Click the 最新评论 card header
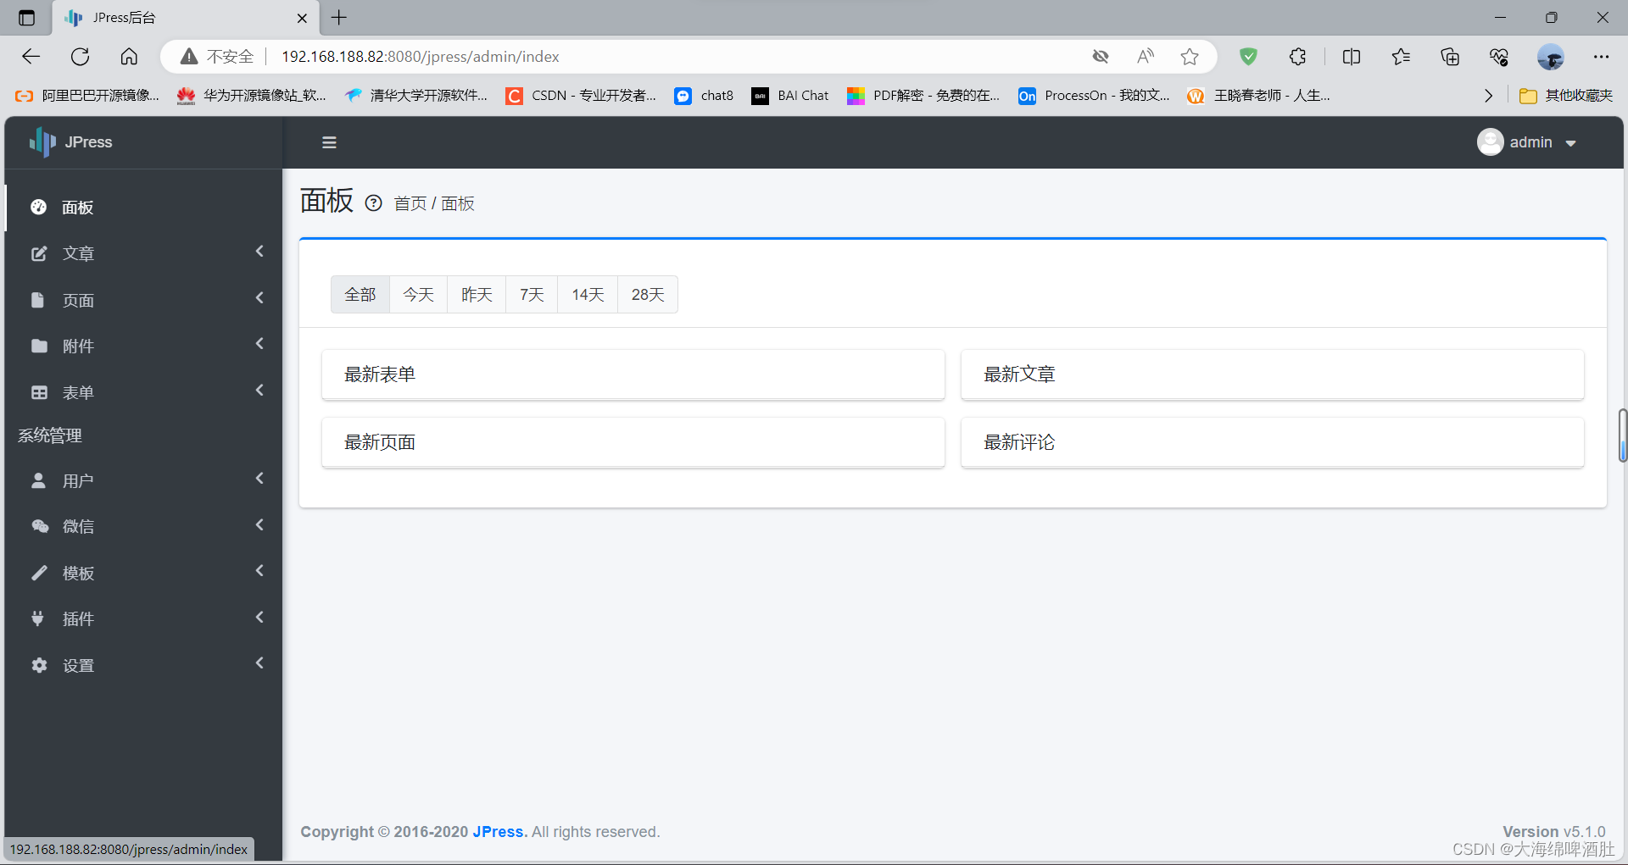The image size is (1628, 865). [x=1272, y=442]
